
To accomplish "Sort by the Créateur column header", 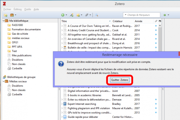I will [123, 21].
